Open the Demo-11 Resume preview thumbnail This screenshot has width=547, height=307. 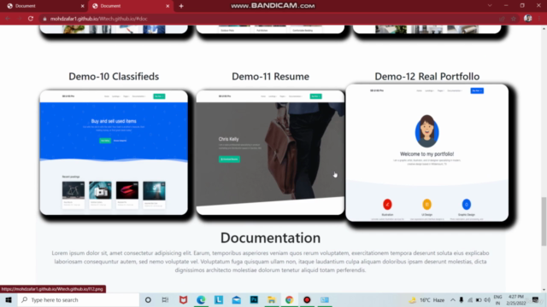(270, 153)
